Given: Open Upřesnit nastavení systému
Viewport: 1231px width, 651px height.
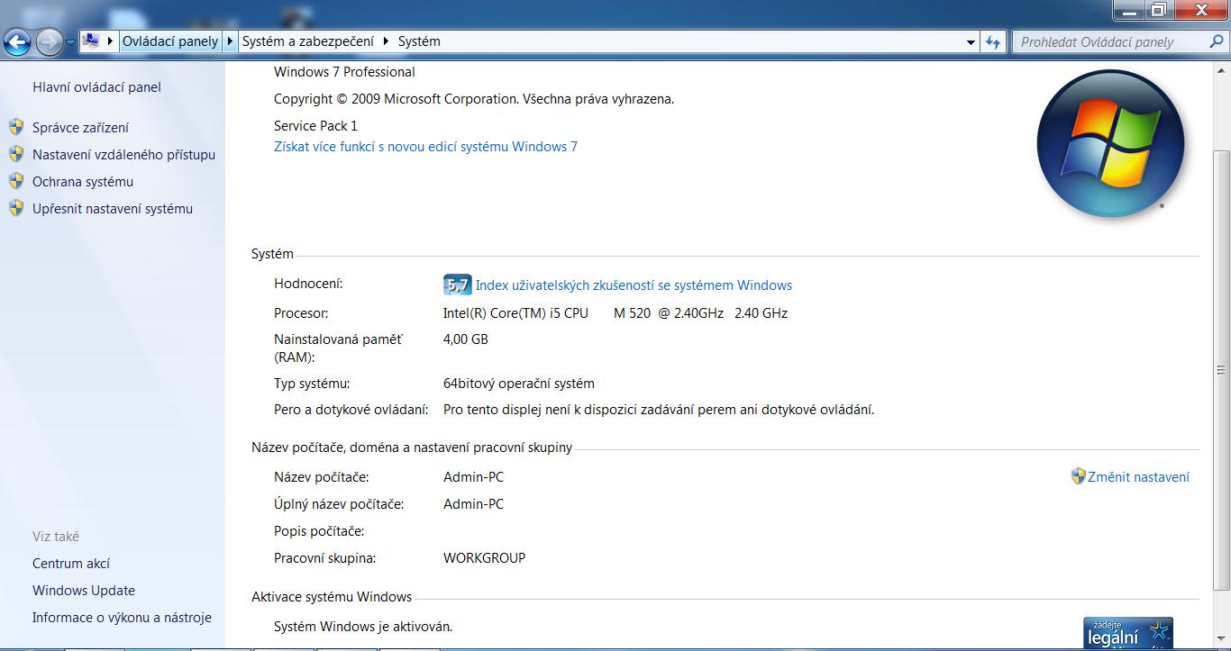Looking at the screenshot, I should (x=113, y=209).
